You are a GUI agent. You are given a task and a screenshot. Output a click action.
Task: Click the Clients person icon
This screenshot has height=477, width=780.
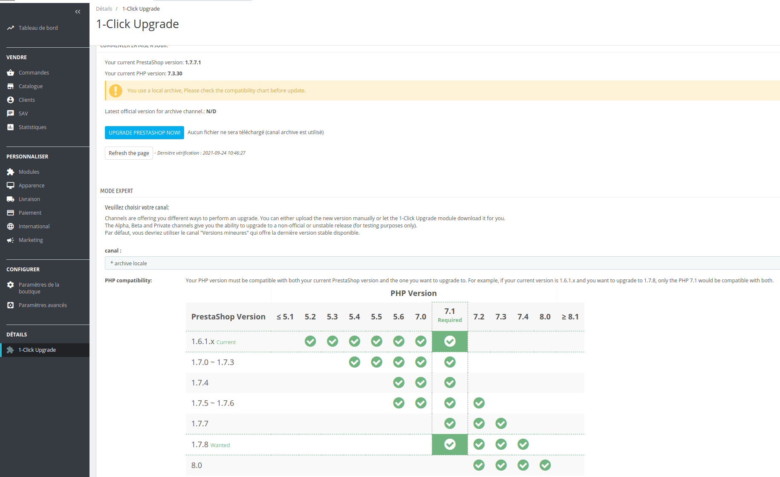point(11,100)
